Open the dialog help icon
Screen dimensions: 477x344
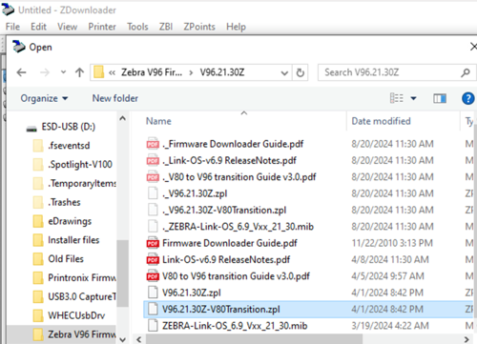coord(467,98)
